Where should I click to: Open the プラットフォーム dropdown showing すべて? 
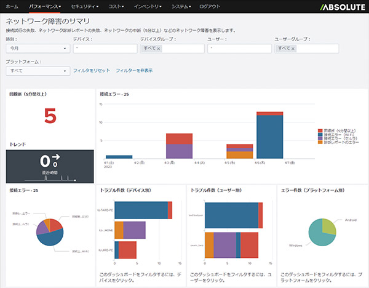[x=37, y=71]
